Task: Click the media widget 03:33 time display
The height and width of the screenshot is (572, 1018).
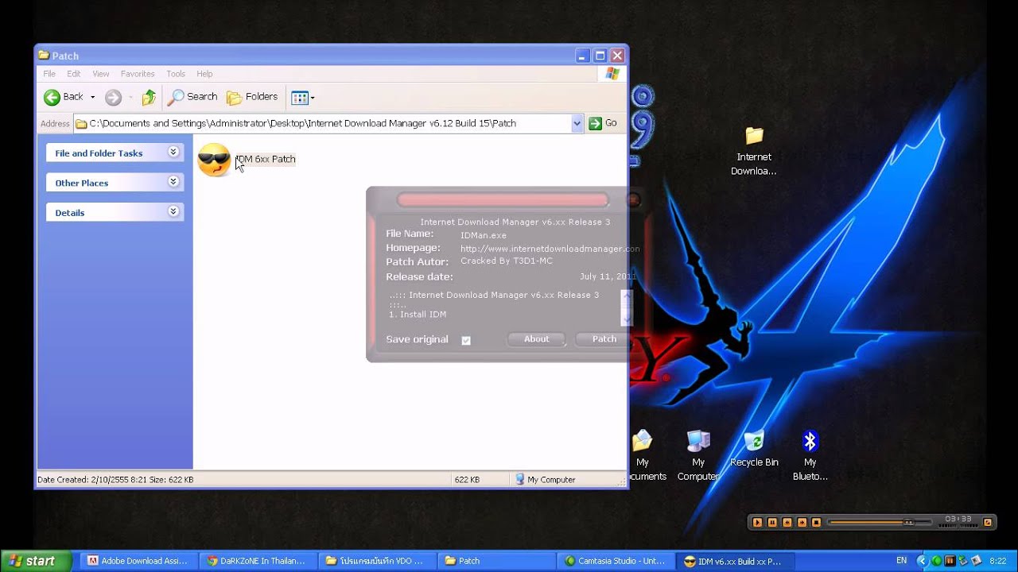Action: tap(958, 520)
